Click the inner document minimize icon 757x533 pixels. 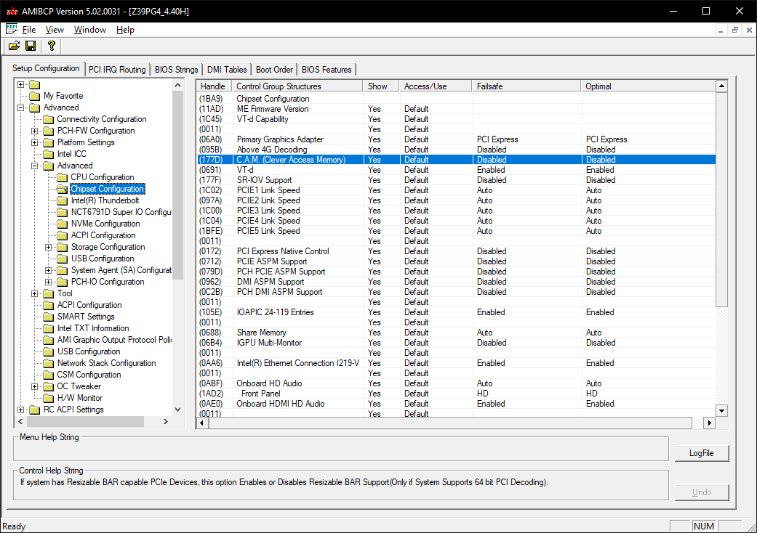[x=721, y=30]
